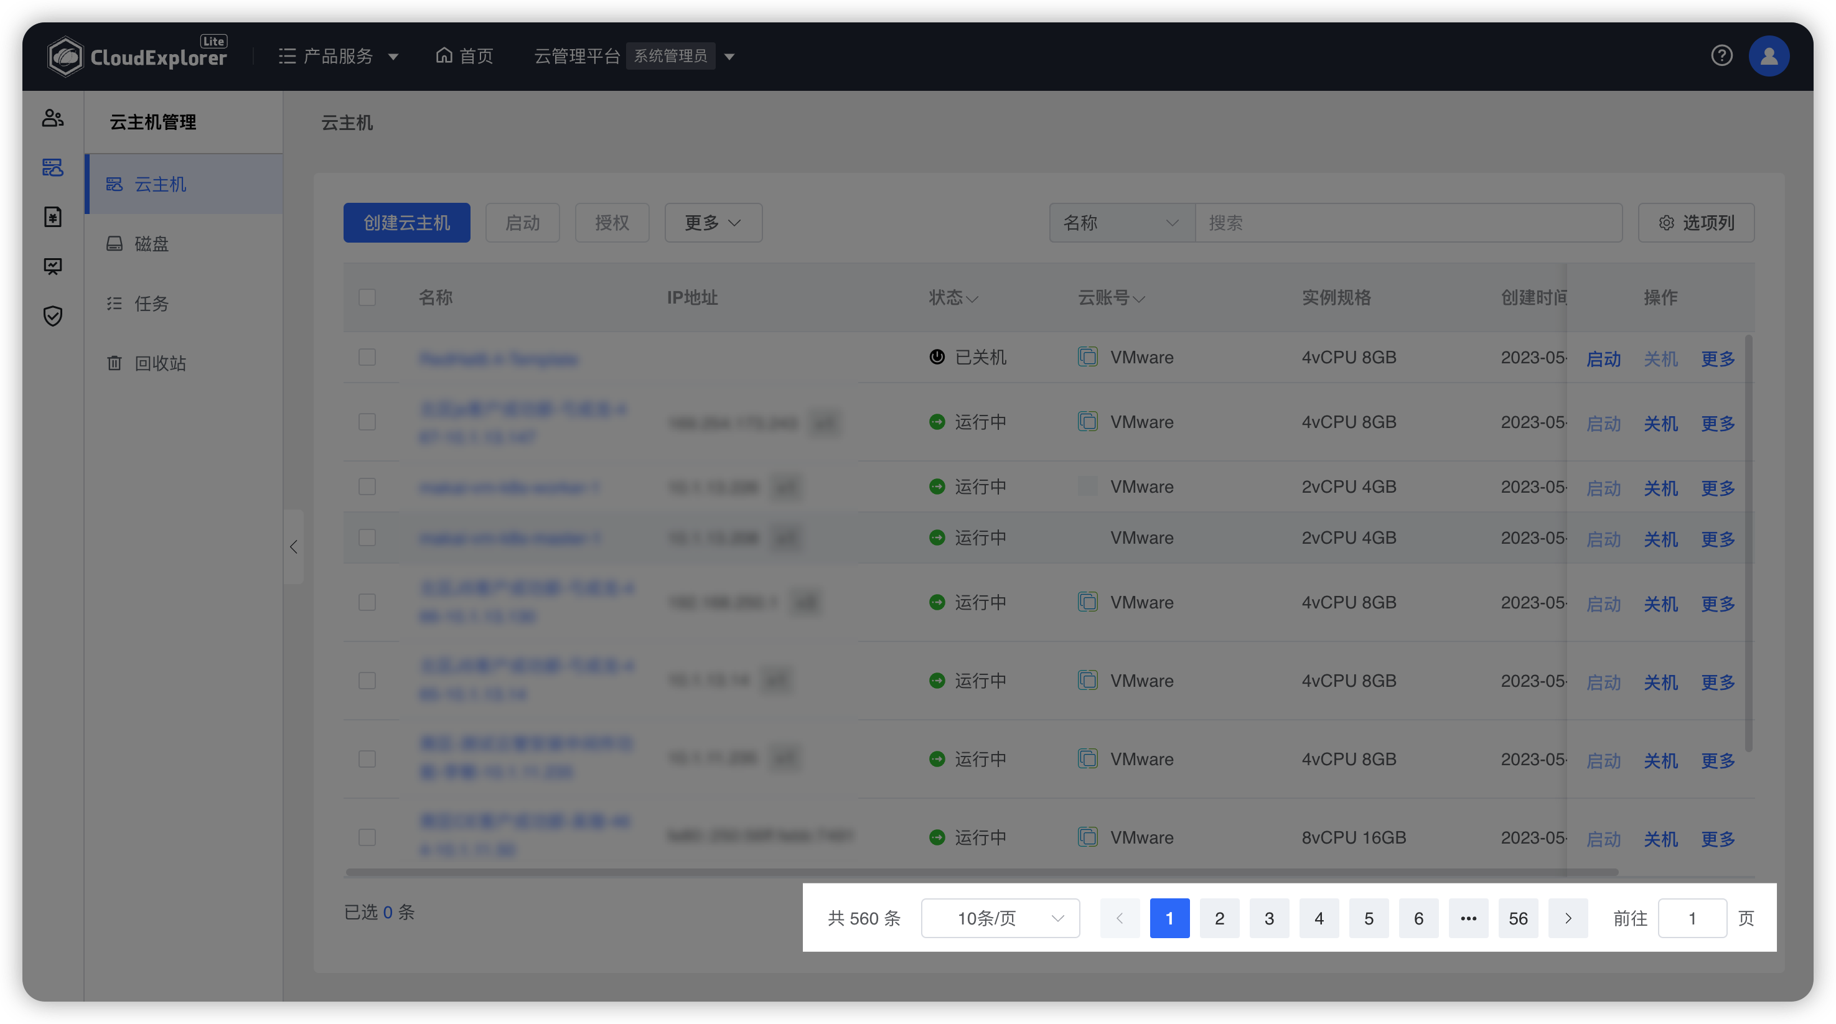The height and width of the screenshot is (1024, 1836).
Task: Click the 创建云主机 button
Action: coord(406,222)
